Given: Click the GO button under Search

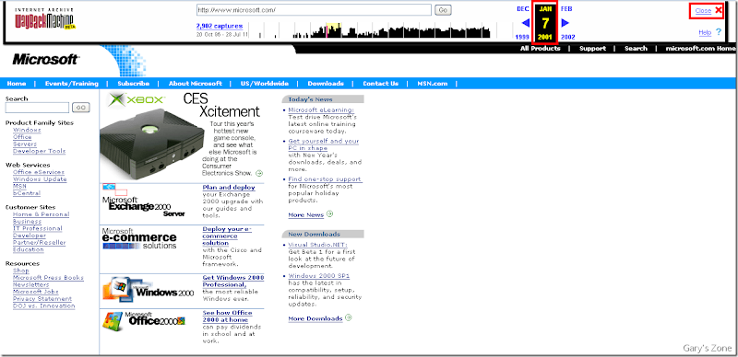Looking at the screenshot, I should [x=81, y=108].
